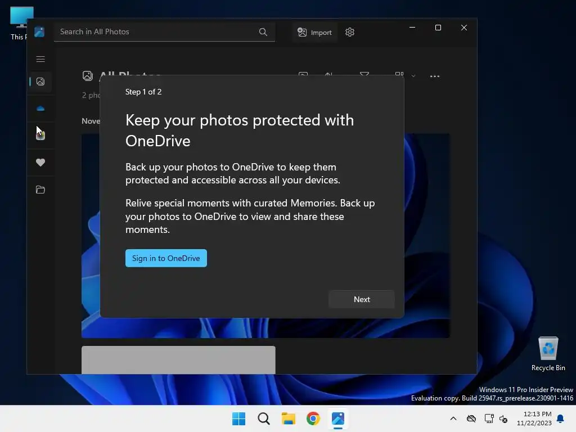The width and height of the screenshot is (576, 432).
Task: Select All Photos in the sidebar
Action: (x=40, y=82)
